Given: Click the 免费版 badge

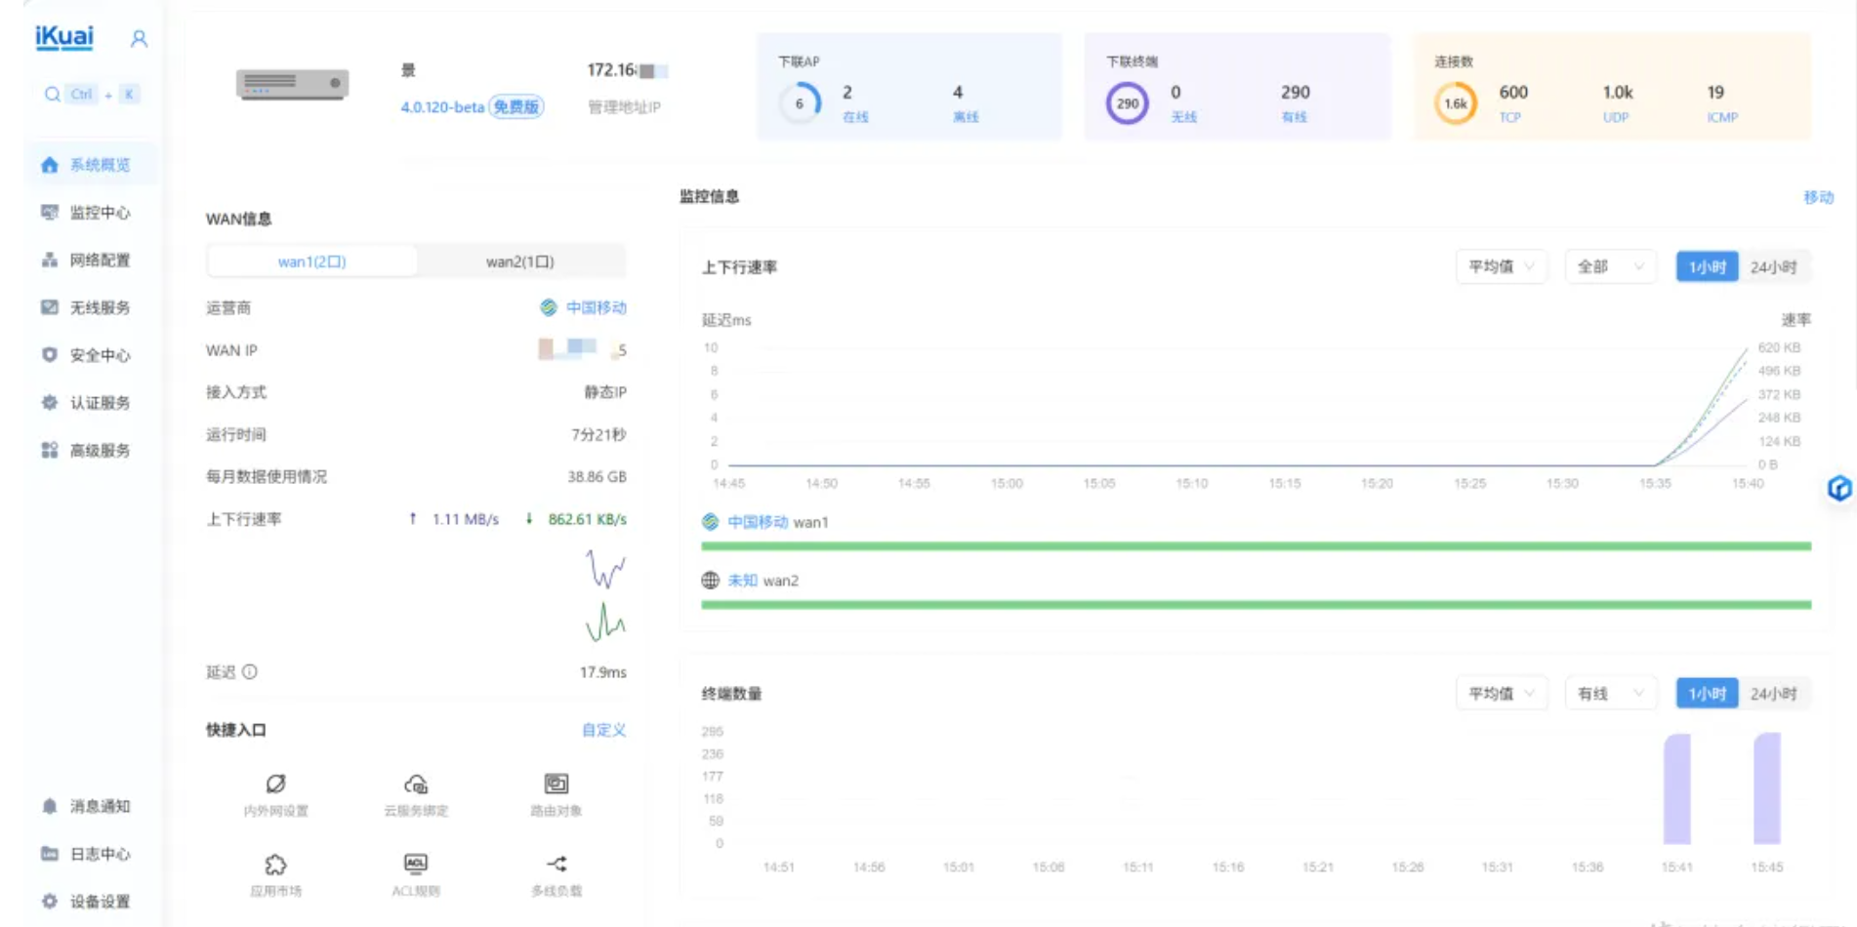Looking at the screenshot, I should [516, 107].
